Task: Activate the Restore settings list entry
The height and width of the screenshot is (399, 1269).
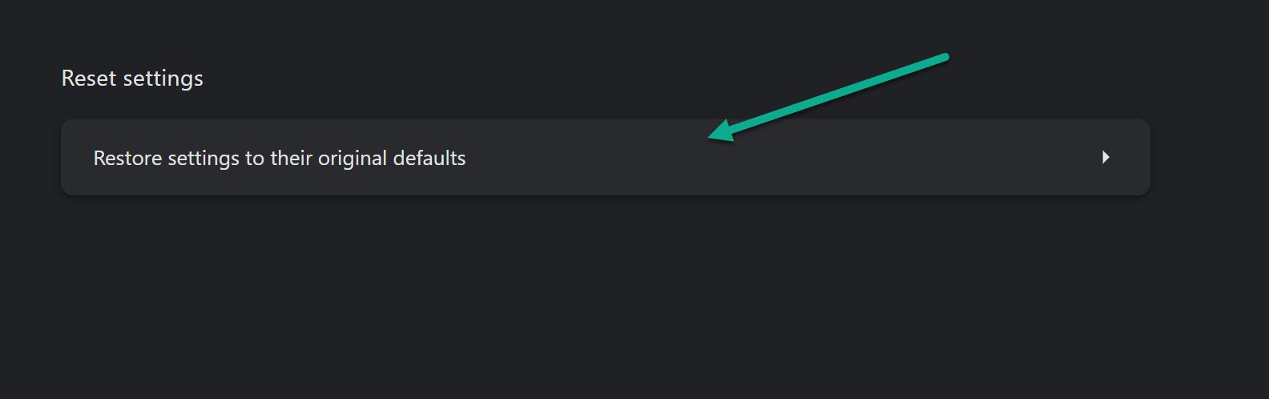Action: tap(606, 157)
